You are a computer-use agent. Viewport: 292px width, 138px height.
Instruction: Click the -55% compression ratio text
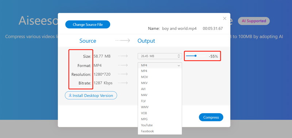click(214, 56)
